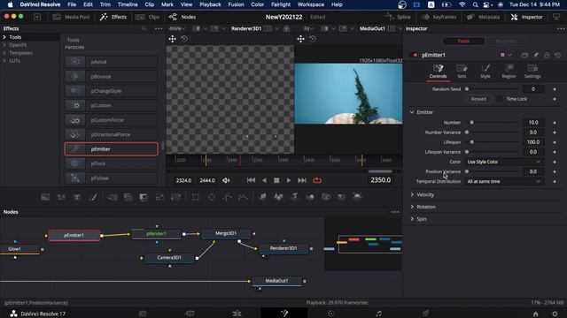Open Color dropdown Use Style Color
The height and width of the screenshot is (318, 567).
(x=504, y=162)
